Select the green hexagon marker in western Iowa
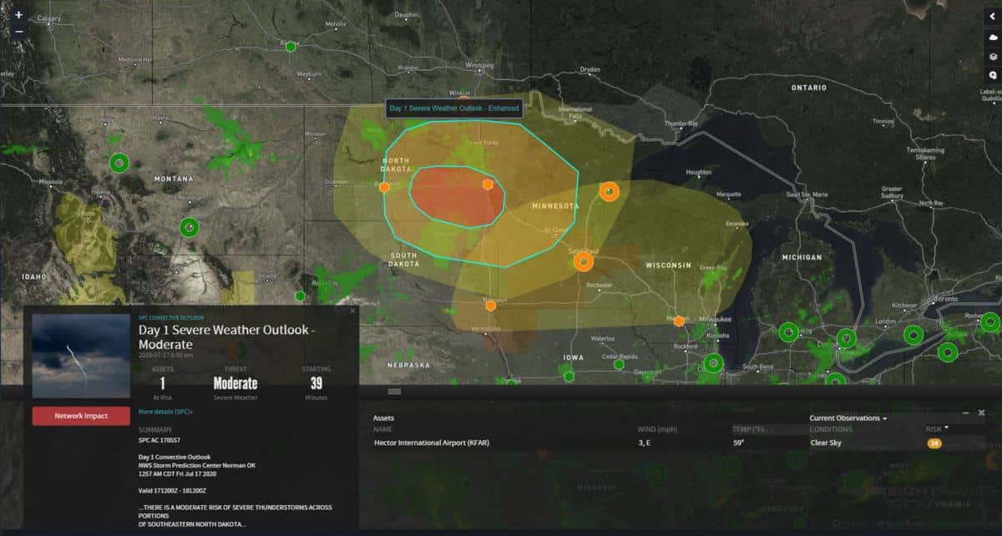Screen dimensions: 1002x536 pos(569,377)
